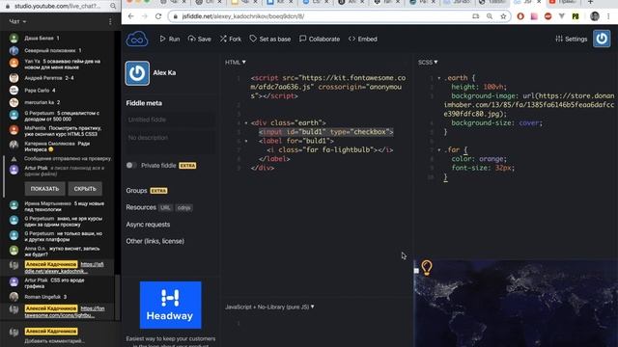Click the input id="buld1" line

pos(326,132)
